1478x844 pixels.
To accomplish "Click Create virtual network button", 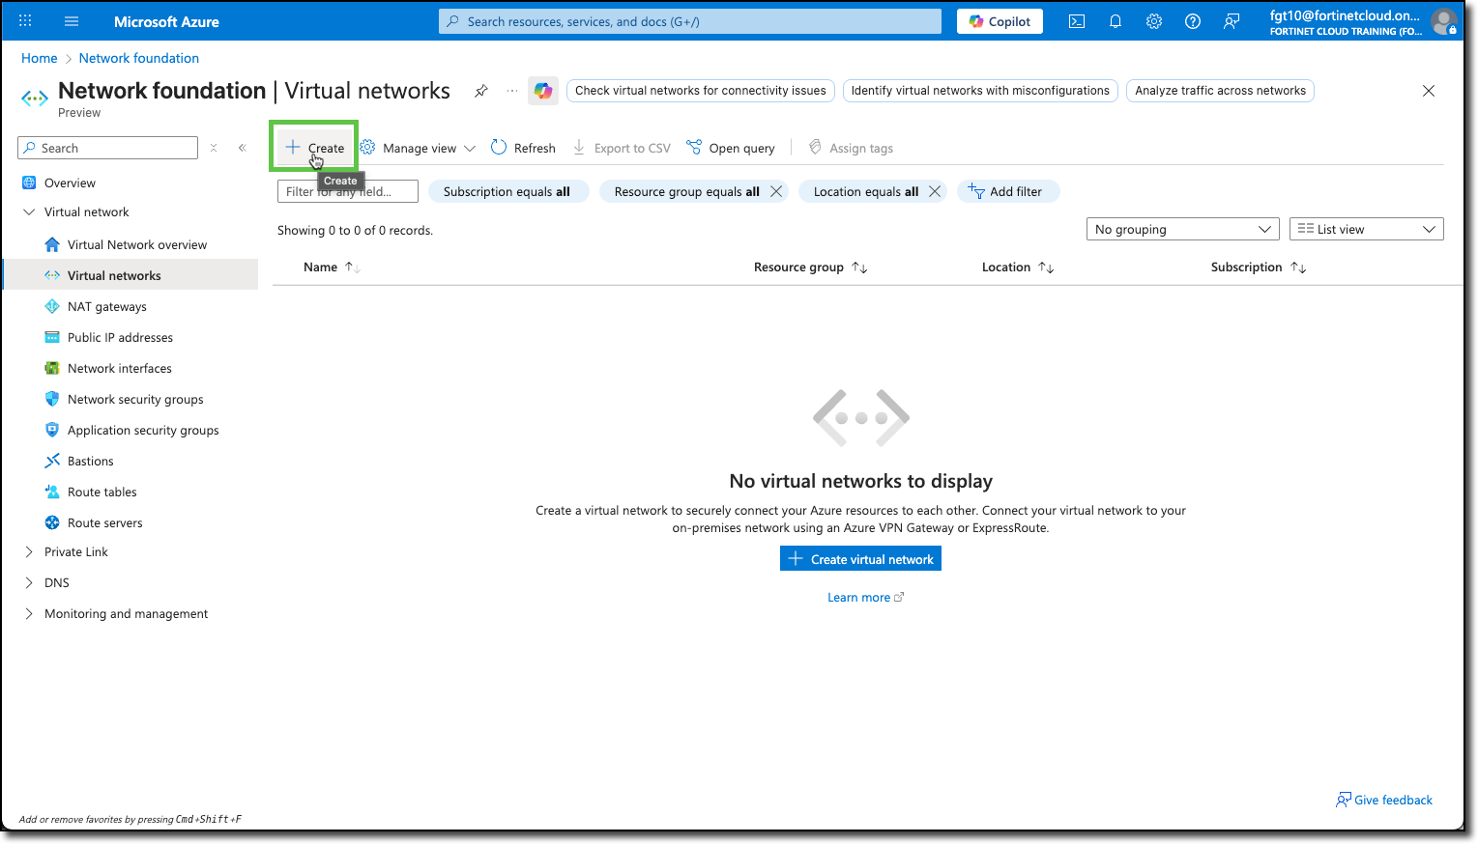I will 859,558.
